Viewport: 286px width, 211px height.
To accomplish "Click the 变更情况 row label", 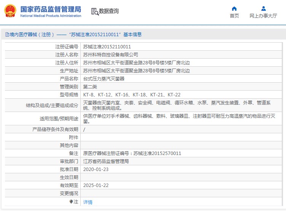I will 69,193.
